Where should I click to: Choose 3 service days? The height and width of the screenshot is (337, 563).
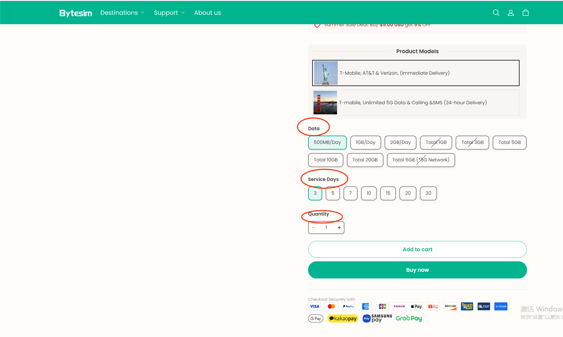coord(315,193)
